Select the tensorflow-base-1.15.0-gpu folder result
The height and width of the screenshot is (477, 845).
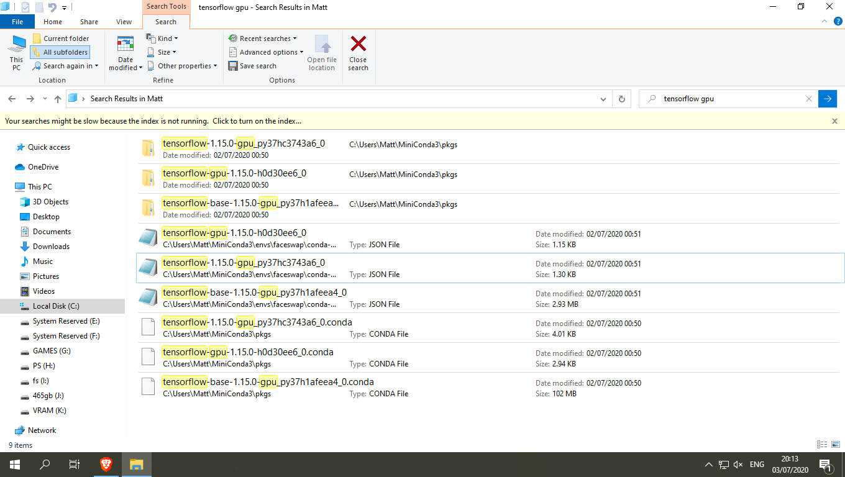(490, 209)
